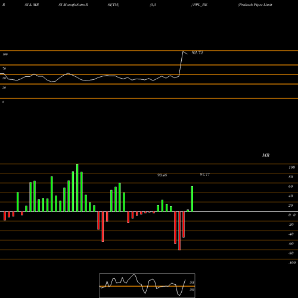Click the 70 level label on RSI axis
This screenshot has width=298, height=298.
4,69
